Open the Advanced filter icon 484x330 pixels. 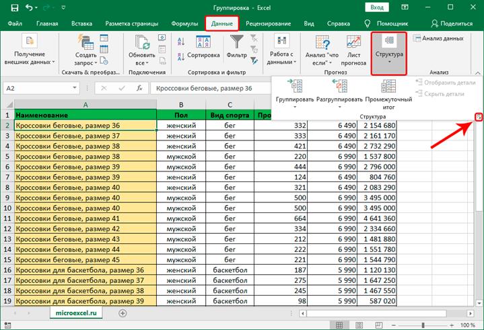click(254, 60)
